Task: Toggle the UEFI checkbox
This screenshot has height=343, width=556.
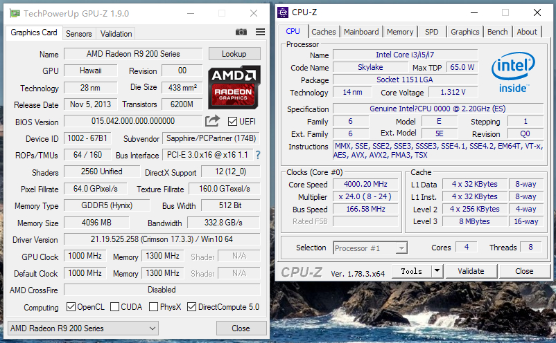Action: (x=232, y=121)
